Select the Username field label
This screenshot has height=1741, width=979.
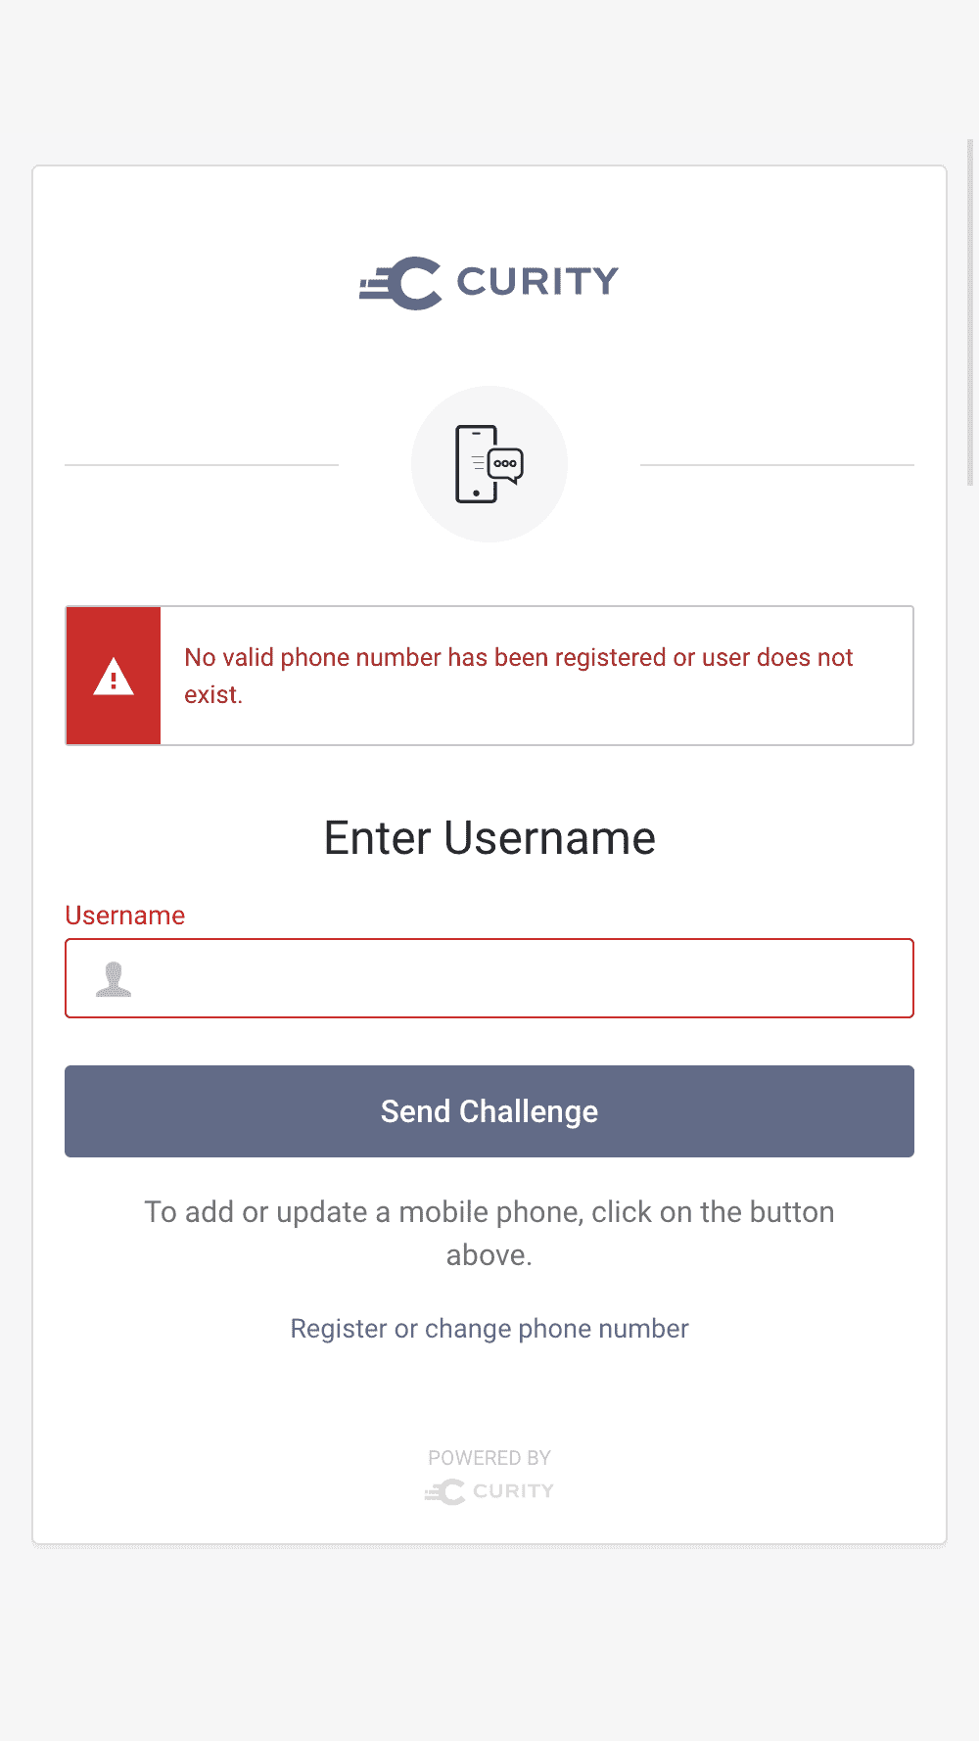(124, 915)
